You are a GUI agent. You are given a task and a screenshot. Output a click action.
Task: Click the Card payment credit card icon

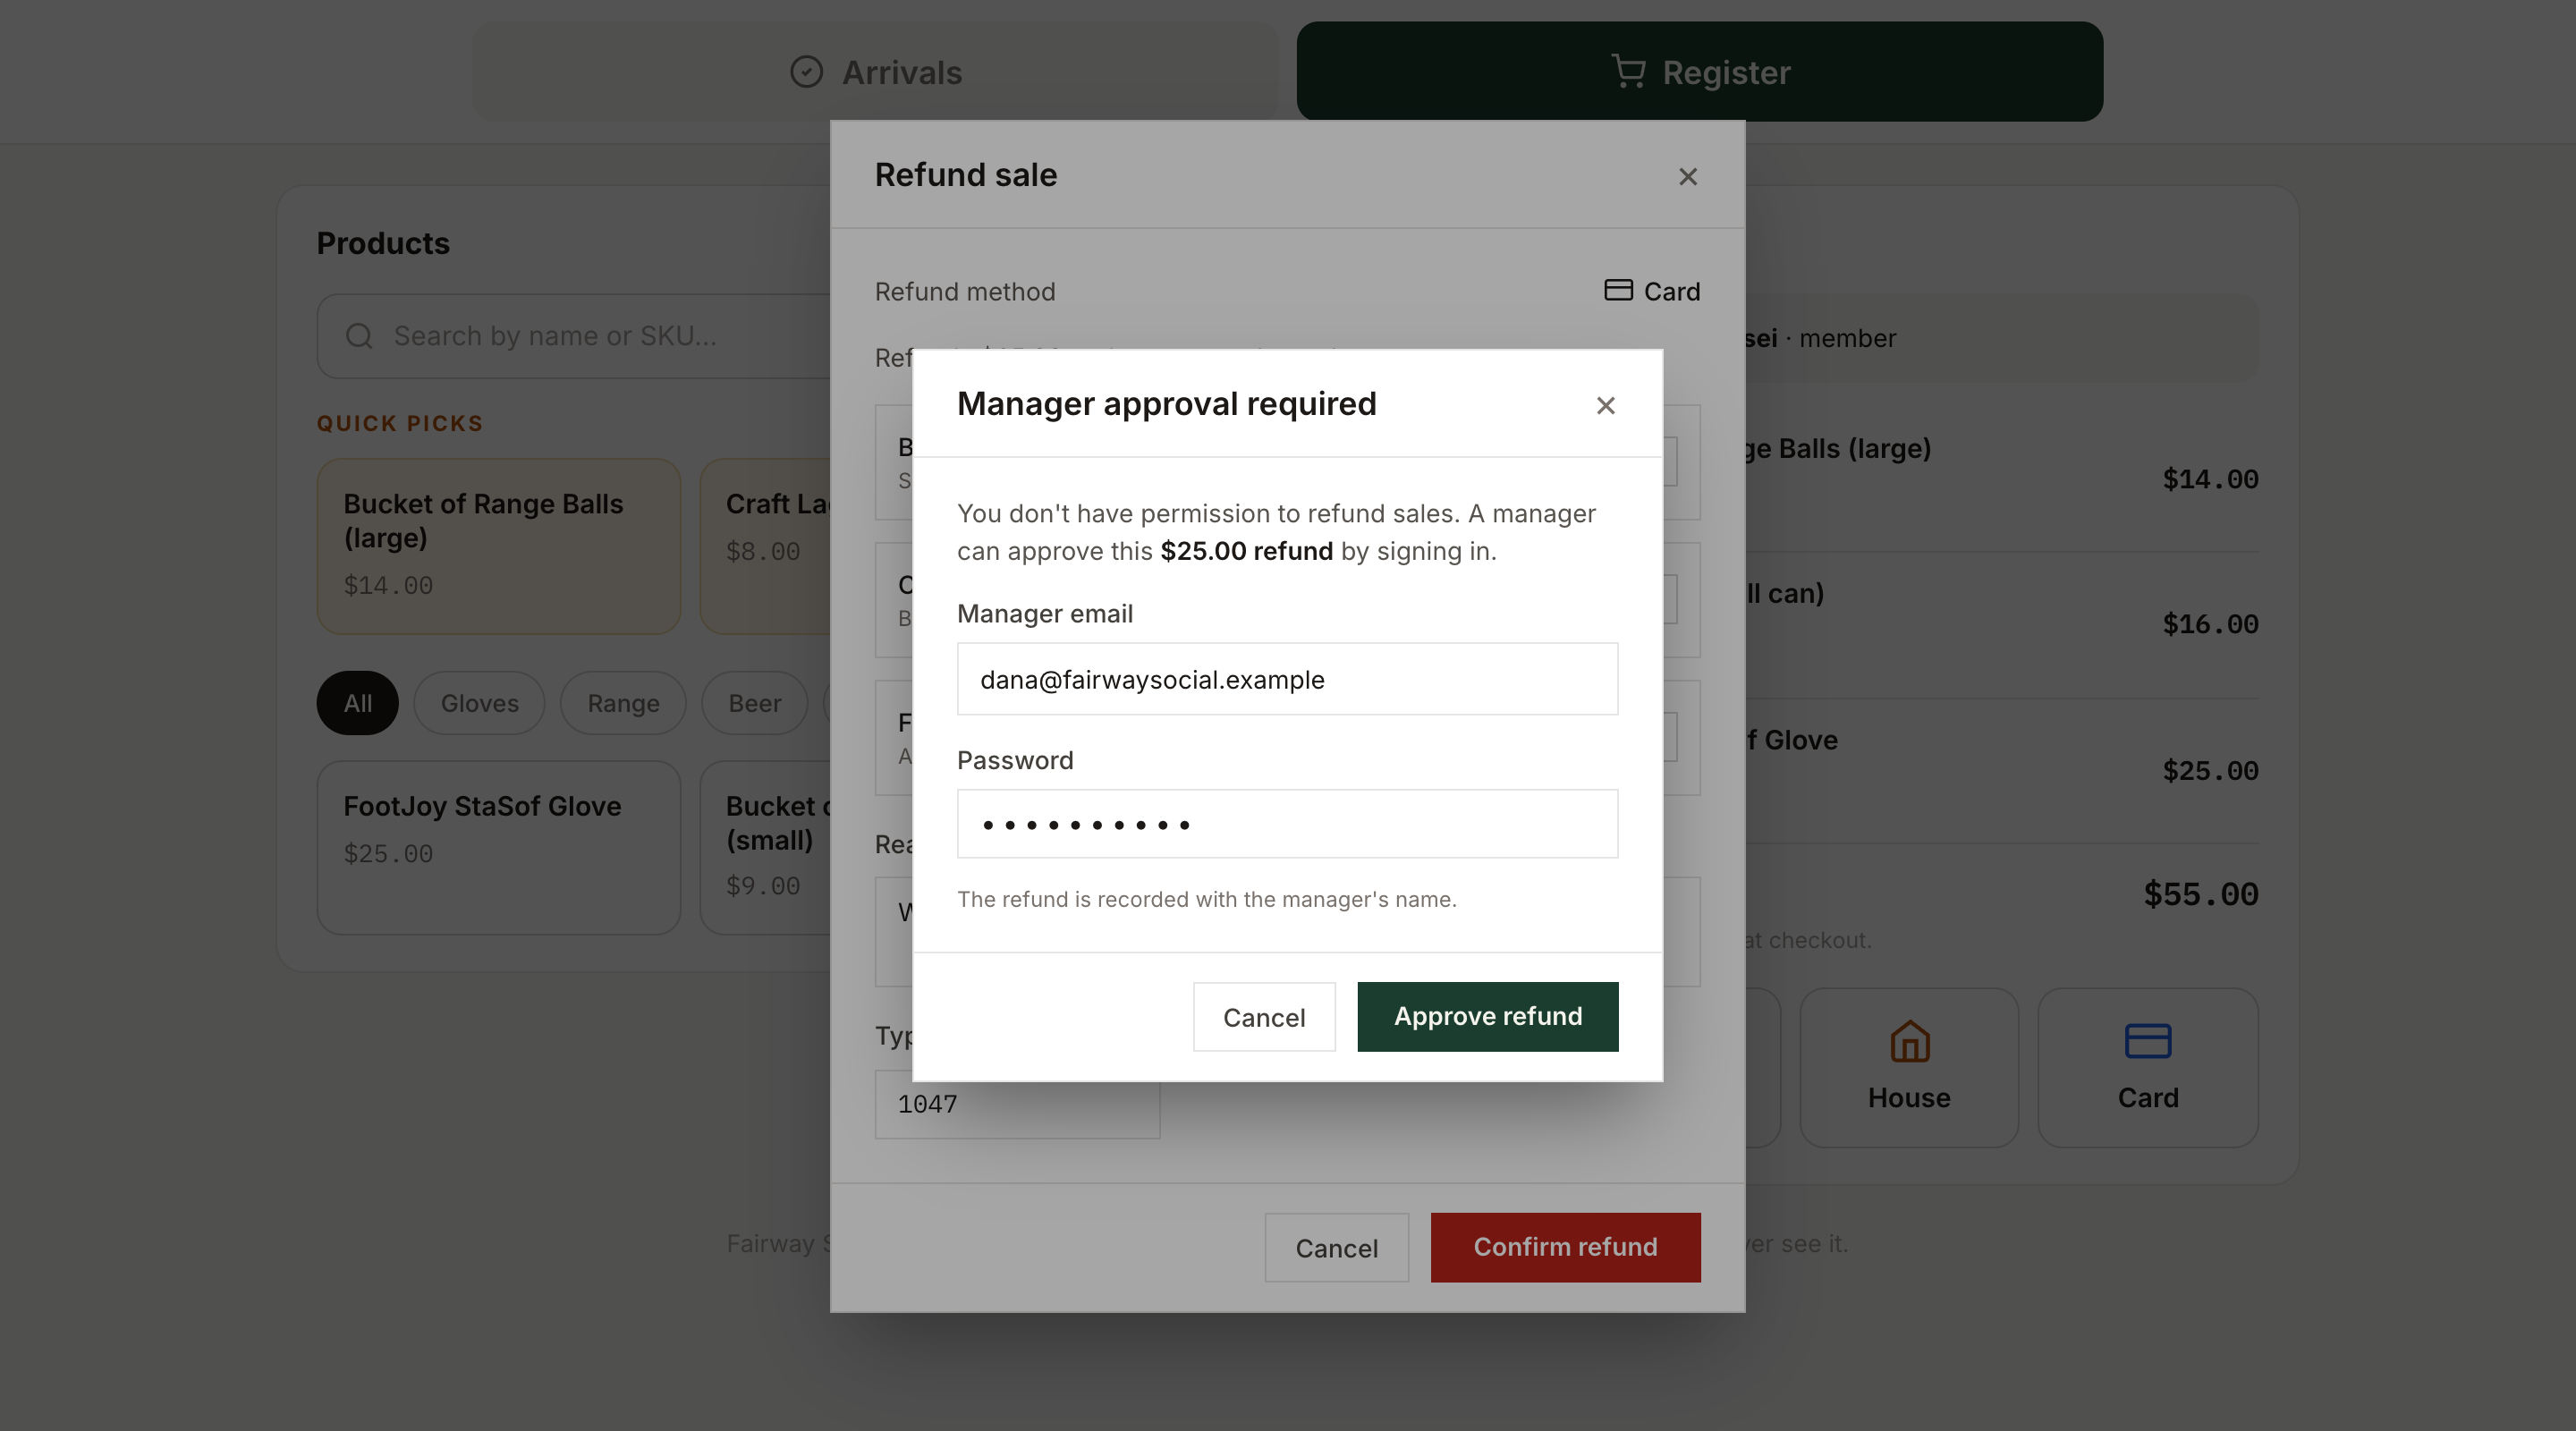[x=2147, y=1041]
